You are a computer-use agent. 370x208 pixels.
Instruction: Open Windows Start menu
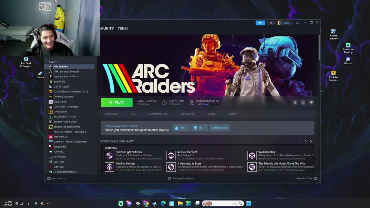pos(249,203)
